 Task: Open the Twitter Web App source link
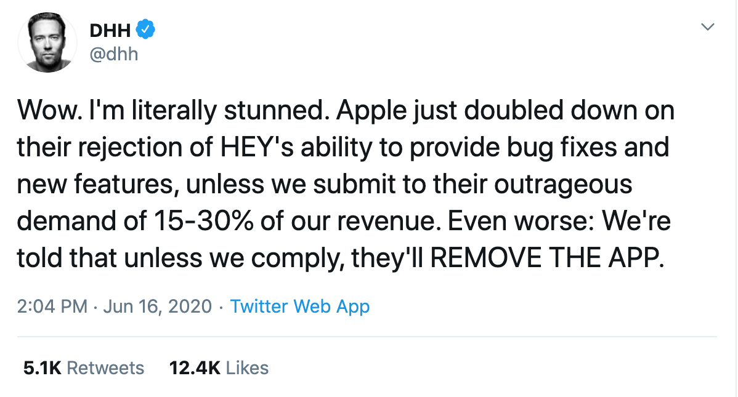click(300, 307)
